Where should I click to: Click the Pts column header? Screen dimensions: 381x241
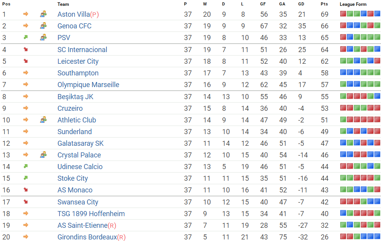(324, 4)
